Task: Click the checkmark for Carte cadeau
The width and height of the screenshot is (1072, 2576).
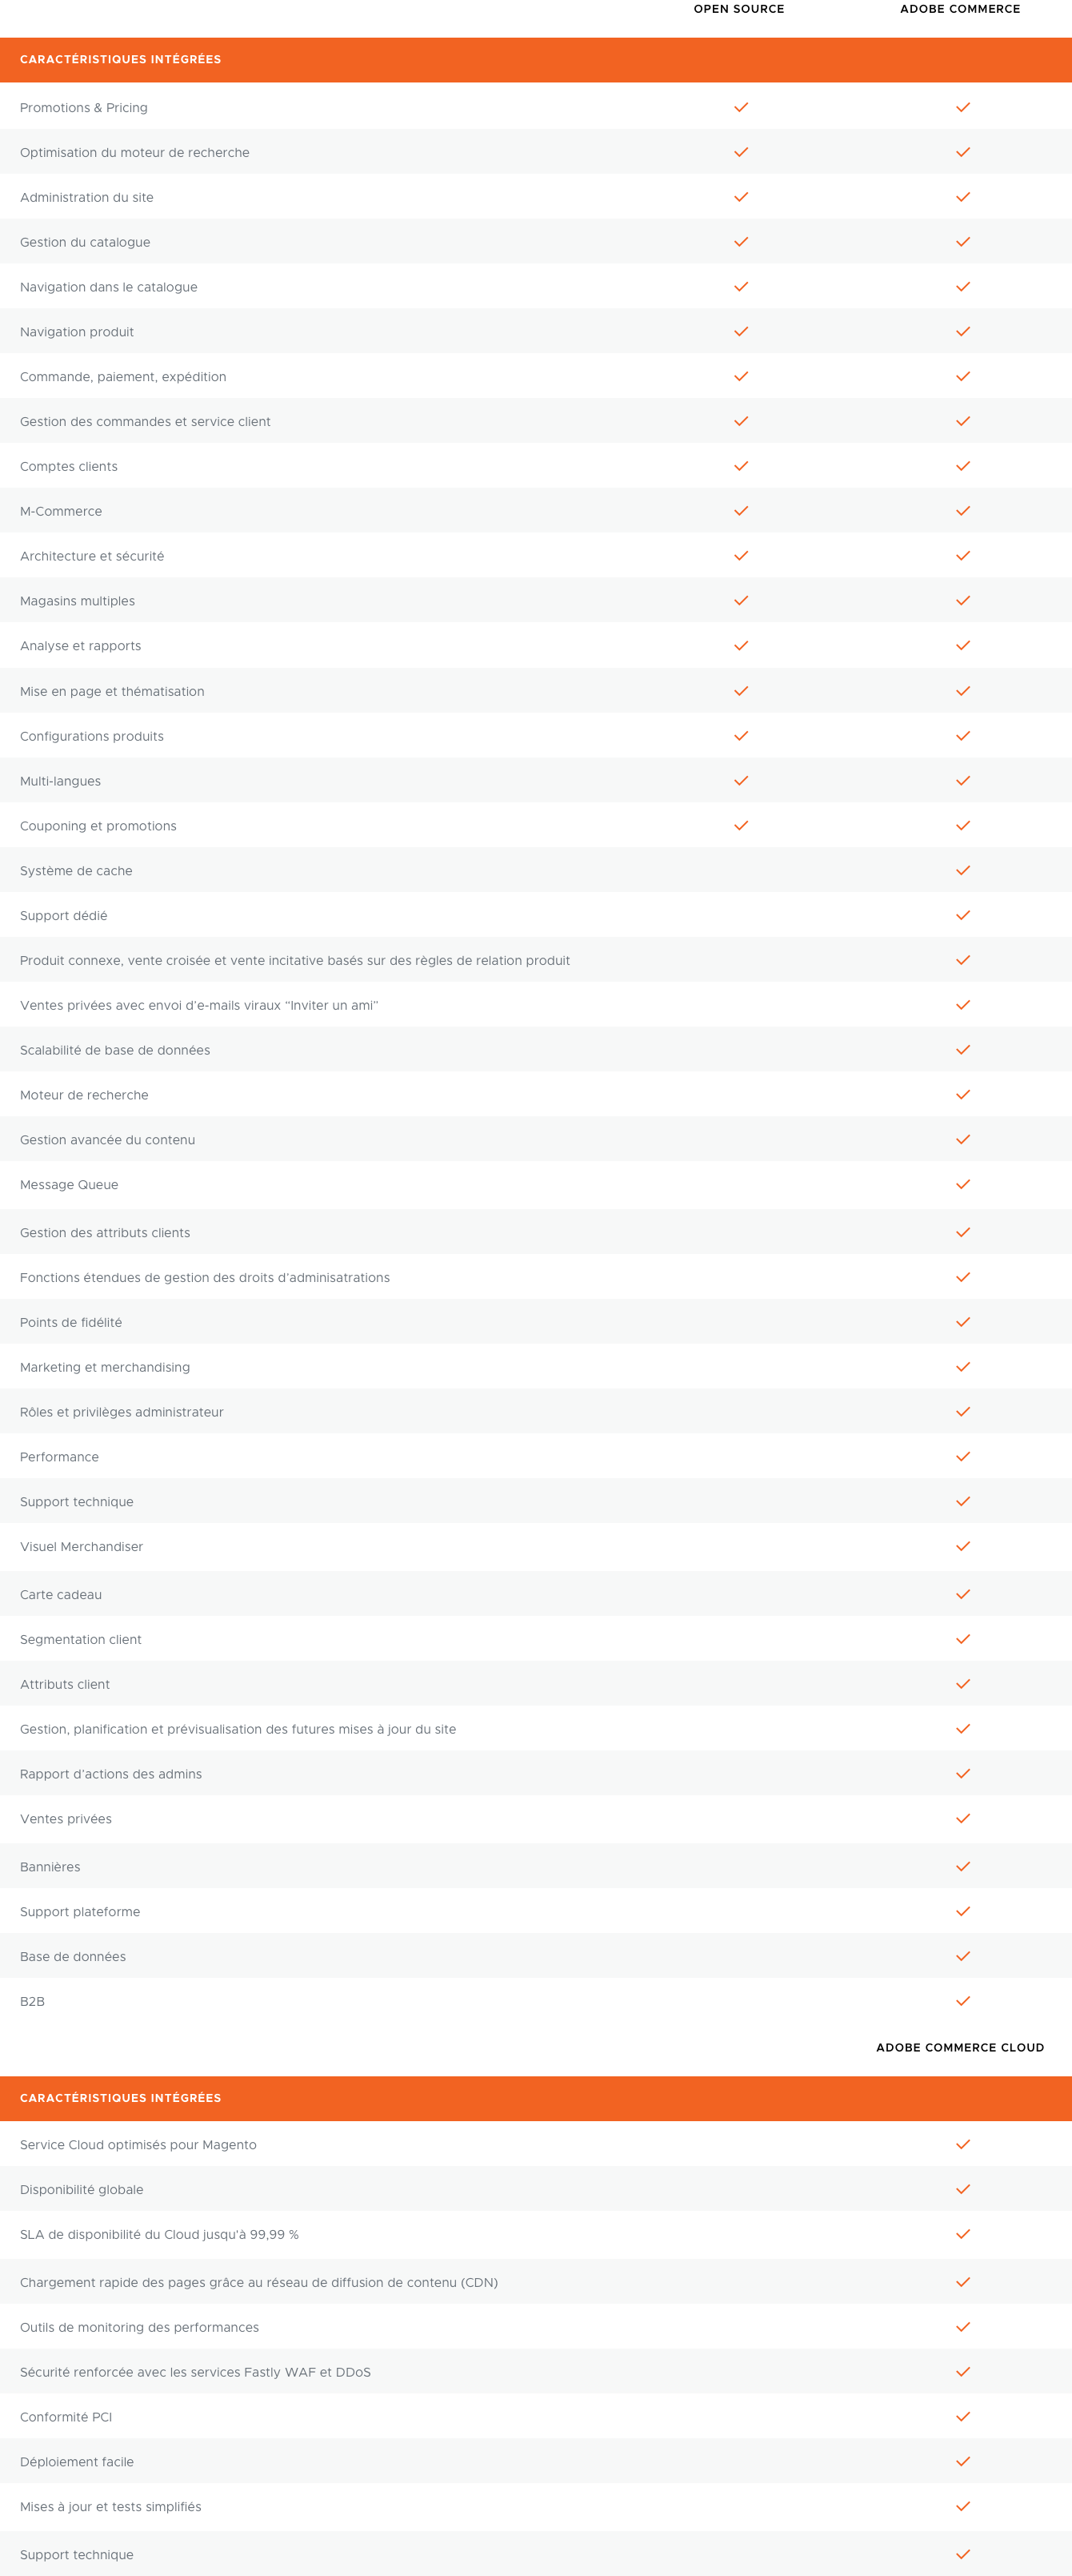Action: [x=962, y=1594]
